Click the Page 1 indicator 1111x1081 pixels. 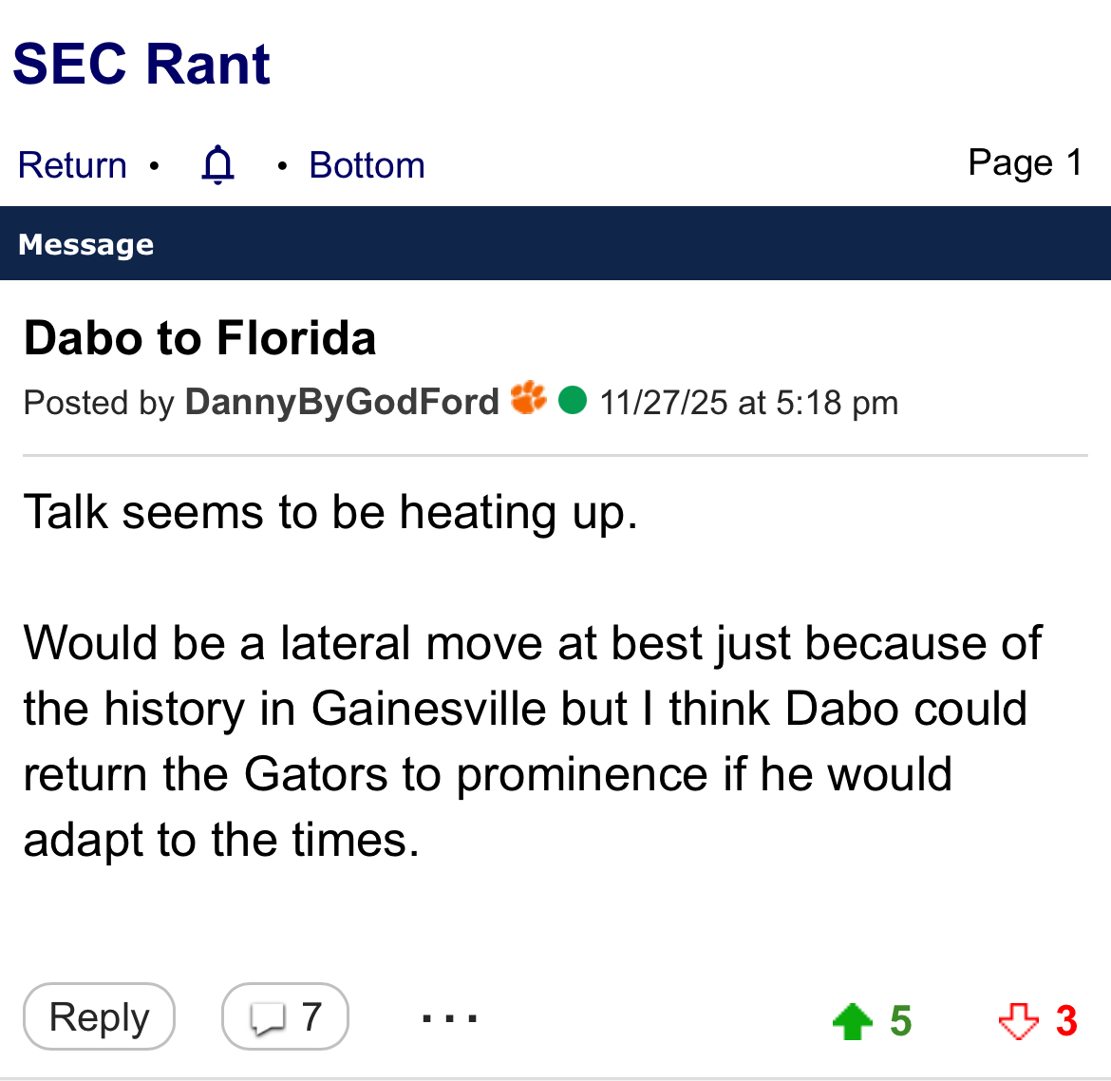tap(1025, 162)
